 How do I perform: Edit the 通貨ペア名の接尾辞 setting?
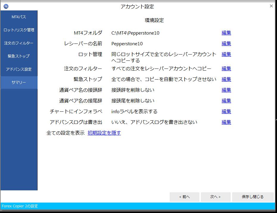226,101
